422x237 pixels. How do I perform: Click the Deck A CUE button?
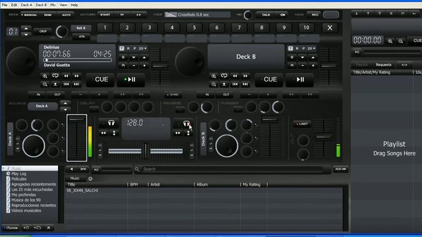coord(100,80)
